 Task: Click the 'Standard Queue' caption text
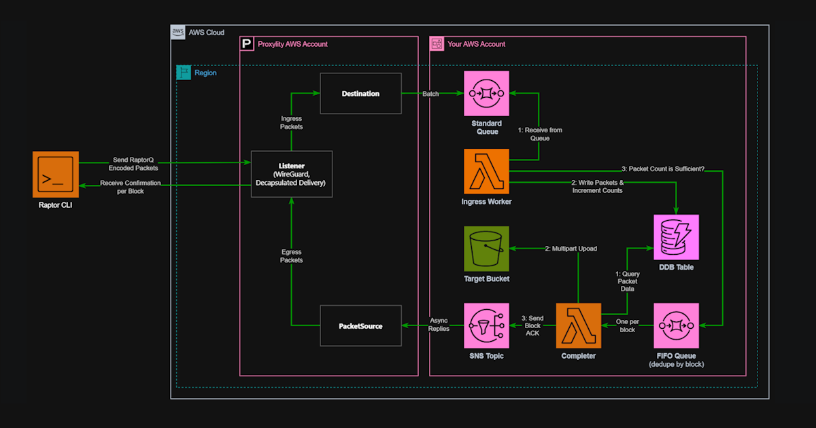[x=486, y=127]
